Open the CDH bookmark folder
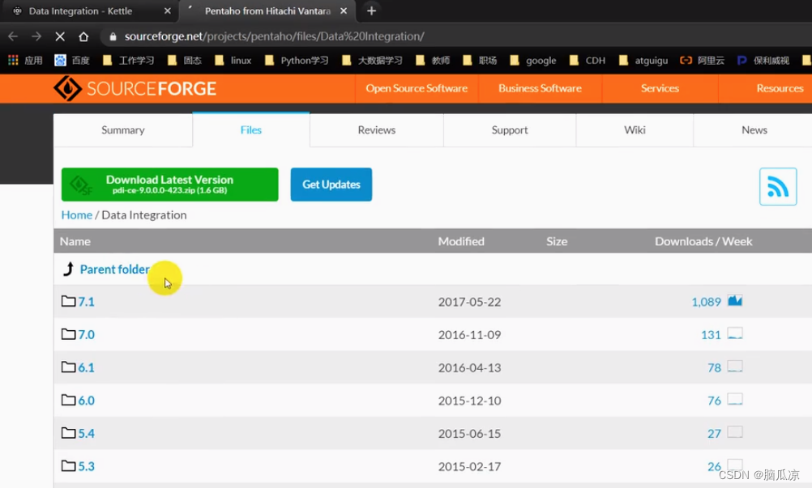Viewport: 812px width, 488px height. click(x=588, y=61)
